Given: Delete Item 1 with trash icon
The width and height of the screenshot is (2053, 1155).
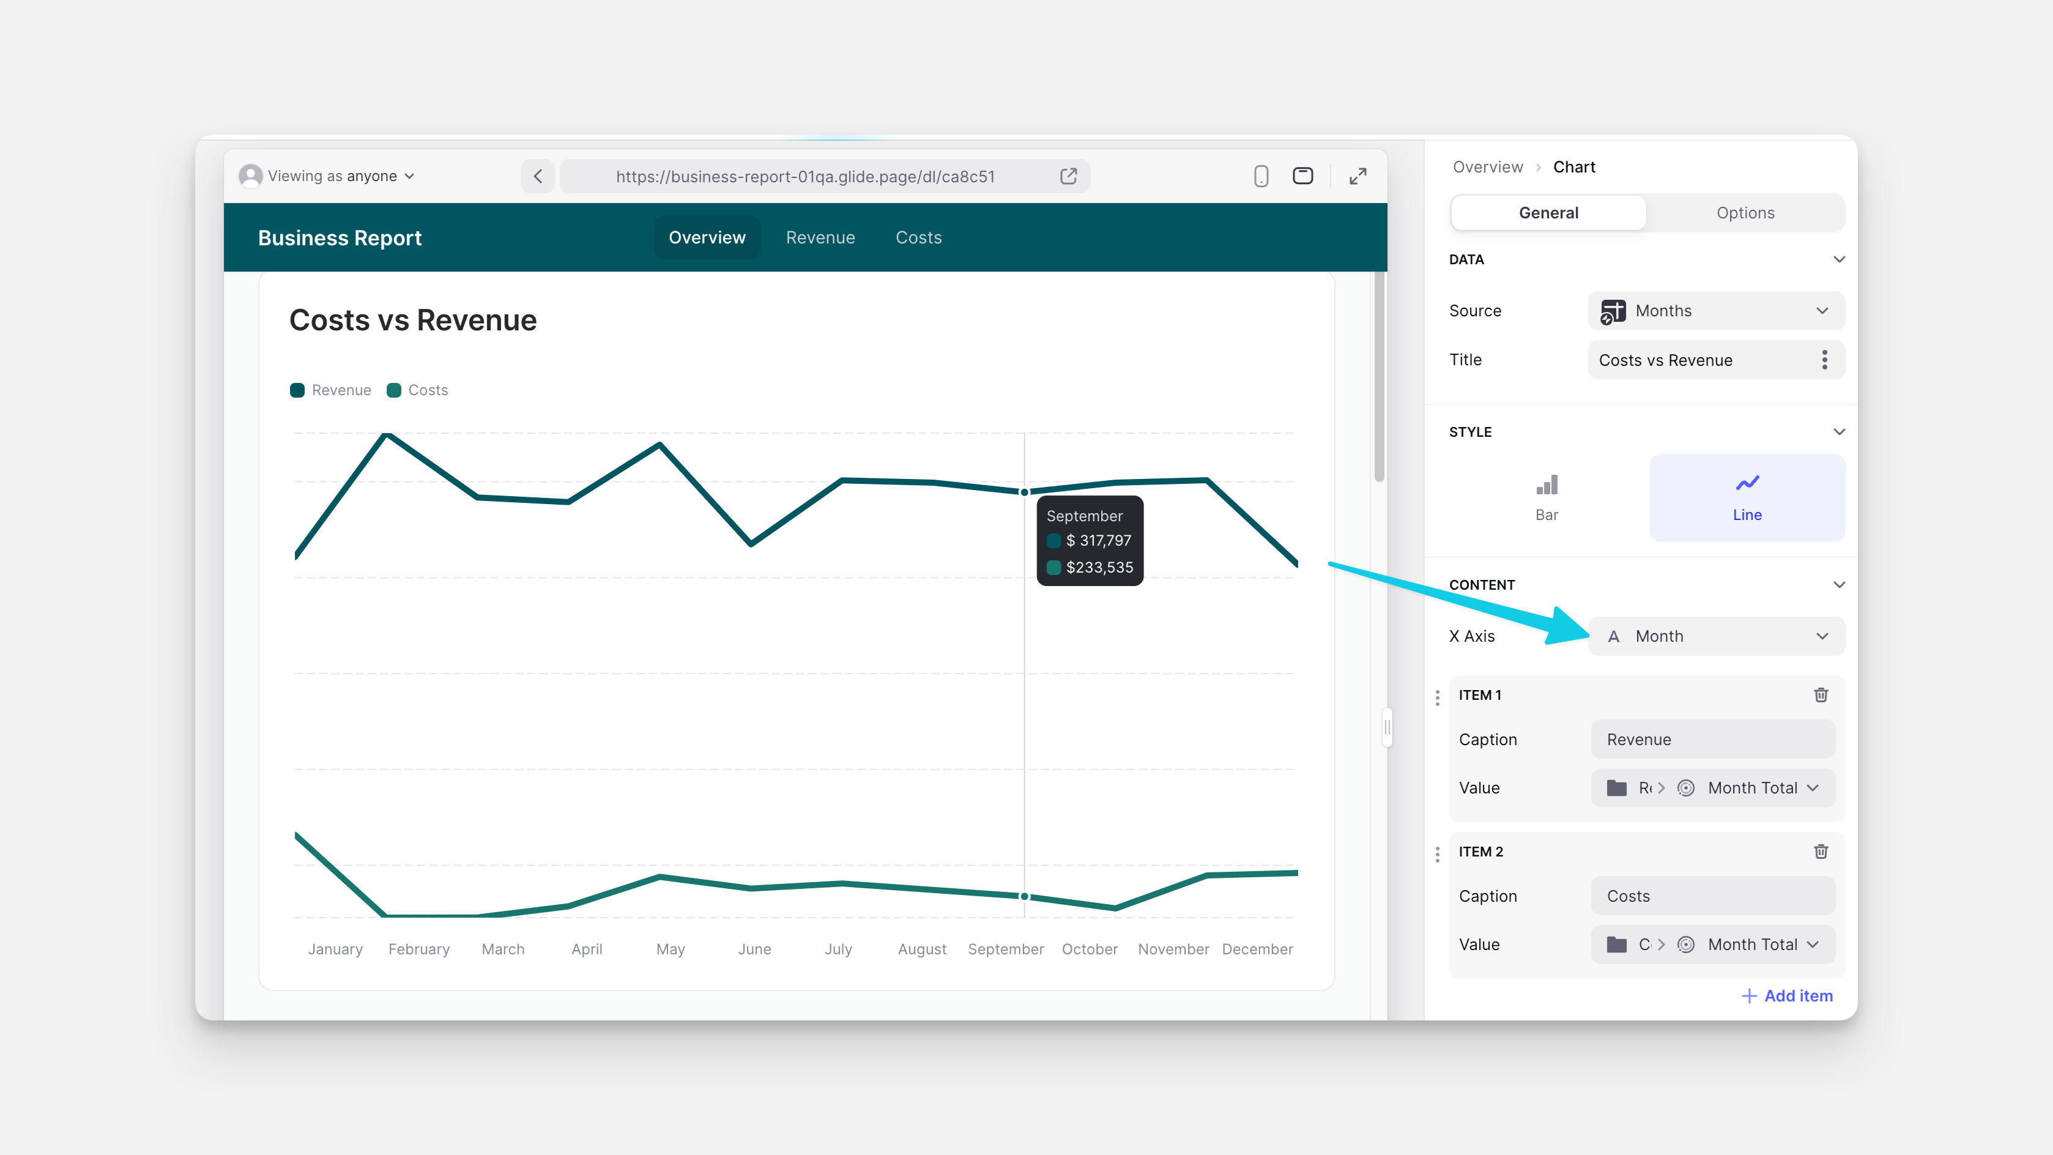Looking at the screenshot, I should click(x=1821, y=695).
